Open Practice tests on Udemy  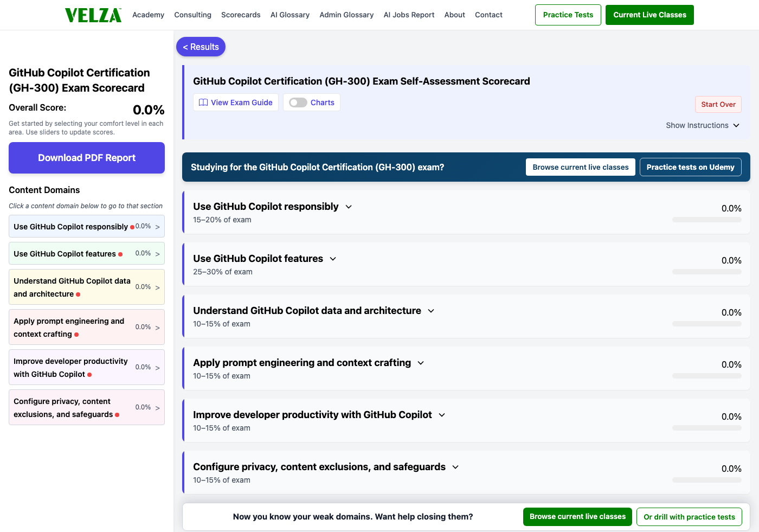[690, 167]
